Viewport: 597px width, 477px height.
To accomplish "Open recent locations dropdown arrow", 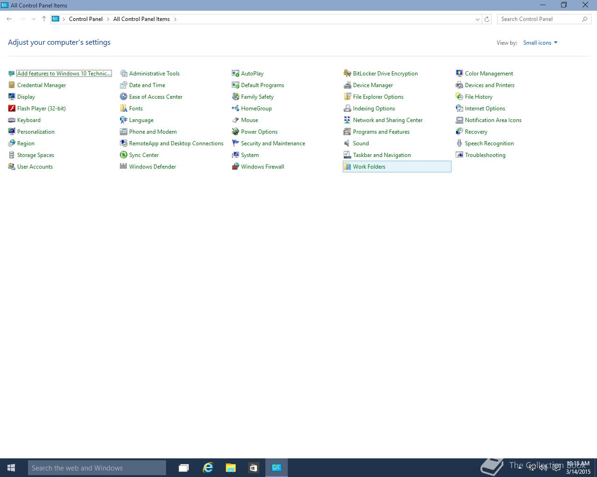I will tap(34, 19).
